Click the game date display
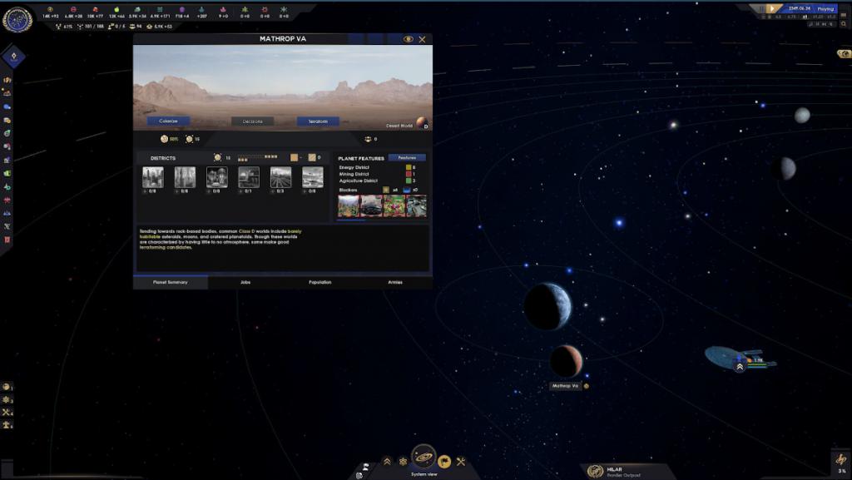 click(800, 8)
